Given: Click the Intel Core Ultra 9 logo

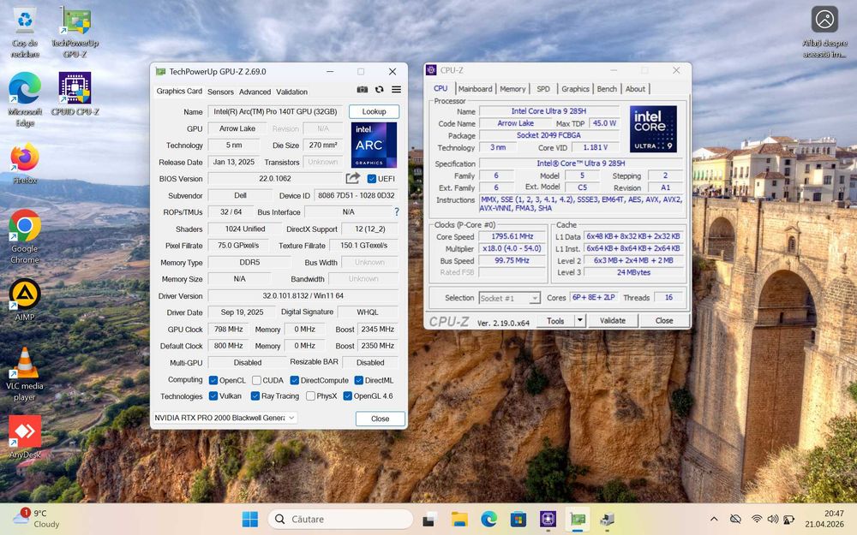Looking at the screenshot, I should point(653,129).
